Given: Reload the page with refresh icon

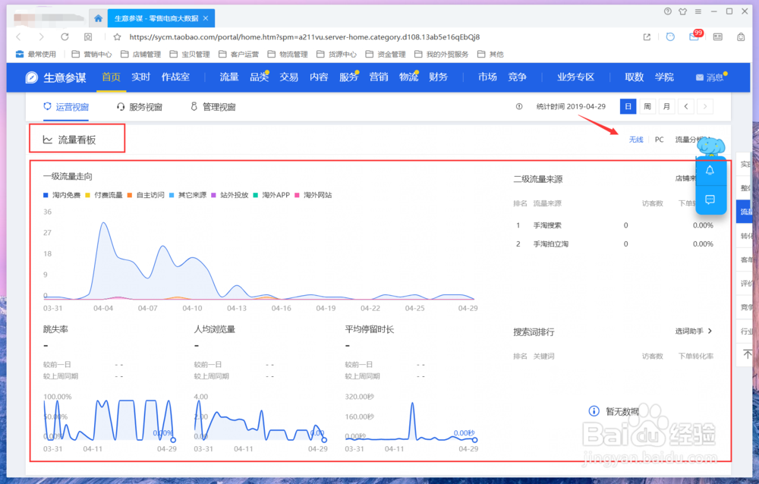Looking at the screenshot, I should pos(65,36).
